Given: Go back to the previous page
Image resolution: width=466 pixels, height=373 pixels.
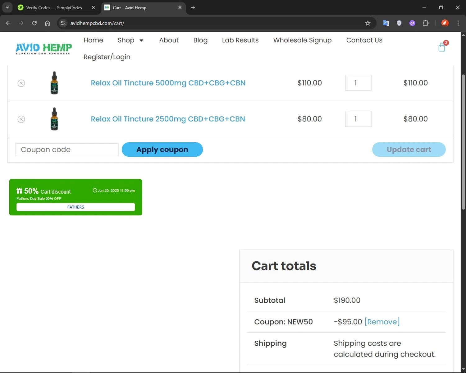Looking at the screenshot, I should 8,23.
